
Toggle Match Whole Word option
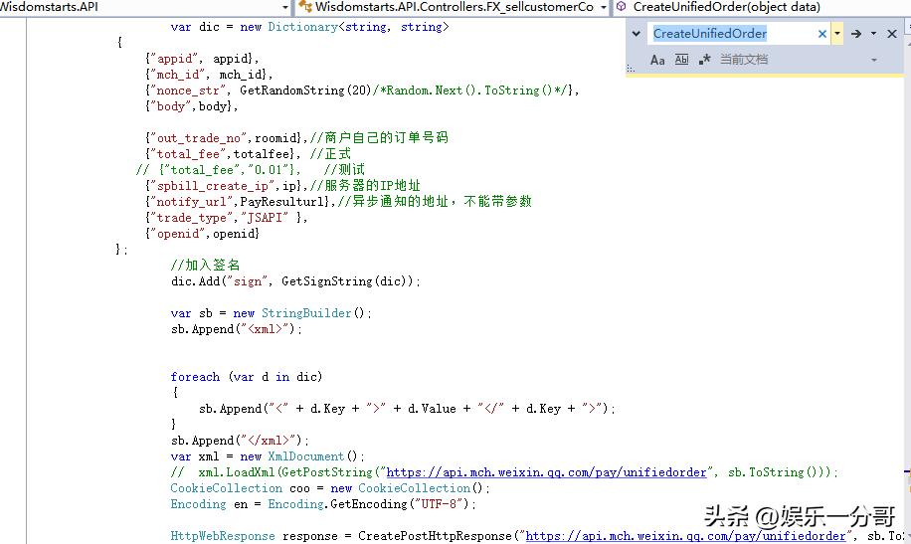[x=681, y=60]
